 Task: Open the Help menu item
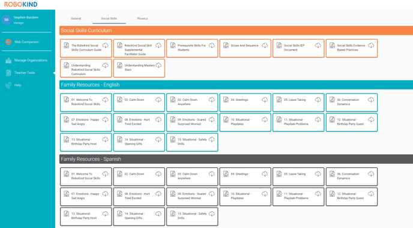(17, 85)
